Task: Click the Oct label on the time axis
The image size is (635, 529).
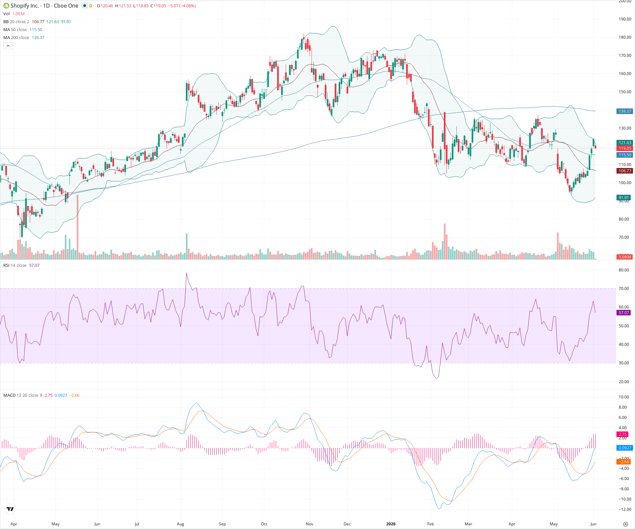Action: coord(264,524)
